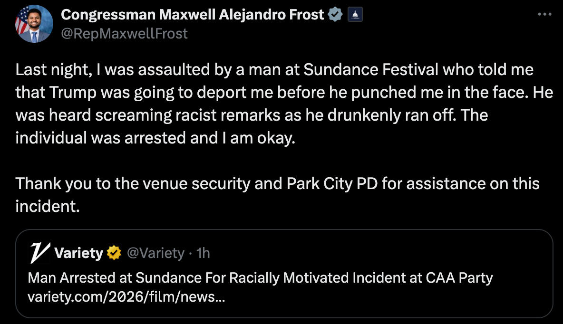Click the Variety logo avatar
The image size is (563, 324).
[40, 253]
